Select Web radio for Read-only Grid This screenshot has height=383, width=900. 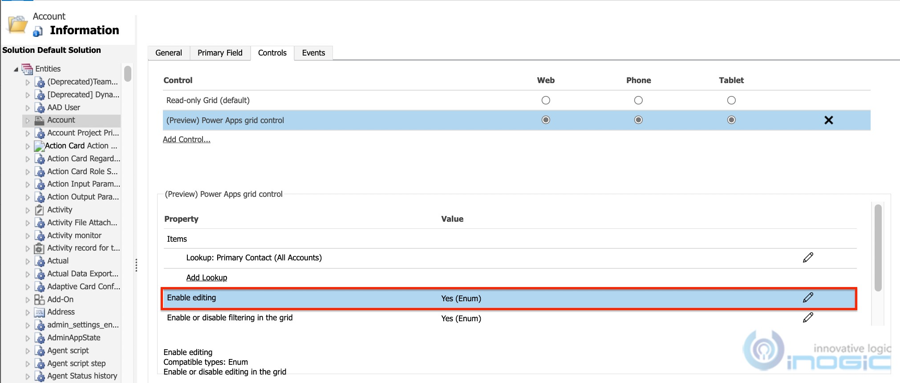click(546, 100)
